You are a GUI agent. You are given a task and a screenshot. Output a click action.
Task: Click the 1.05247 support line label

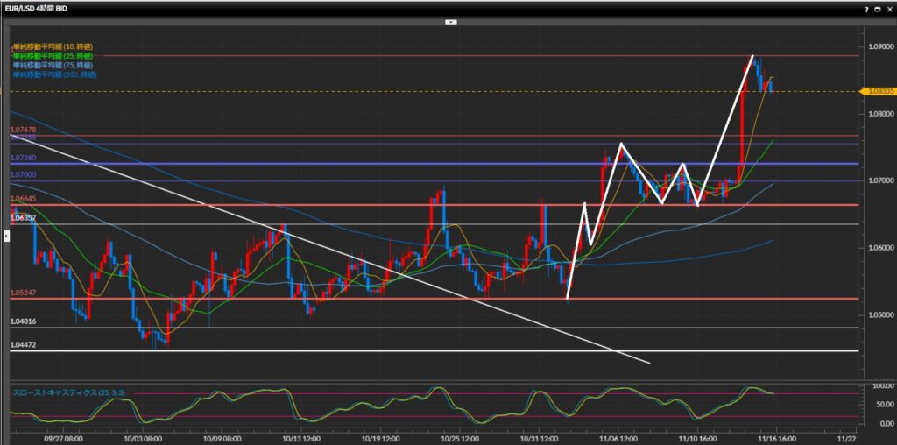(x=23, y=293)
